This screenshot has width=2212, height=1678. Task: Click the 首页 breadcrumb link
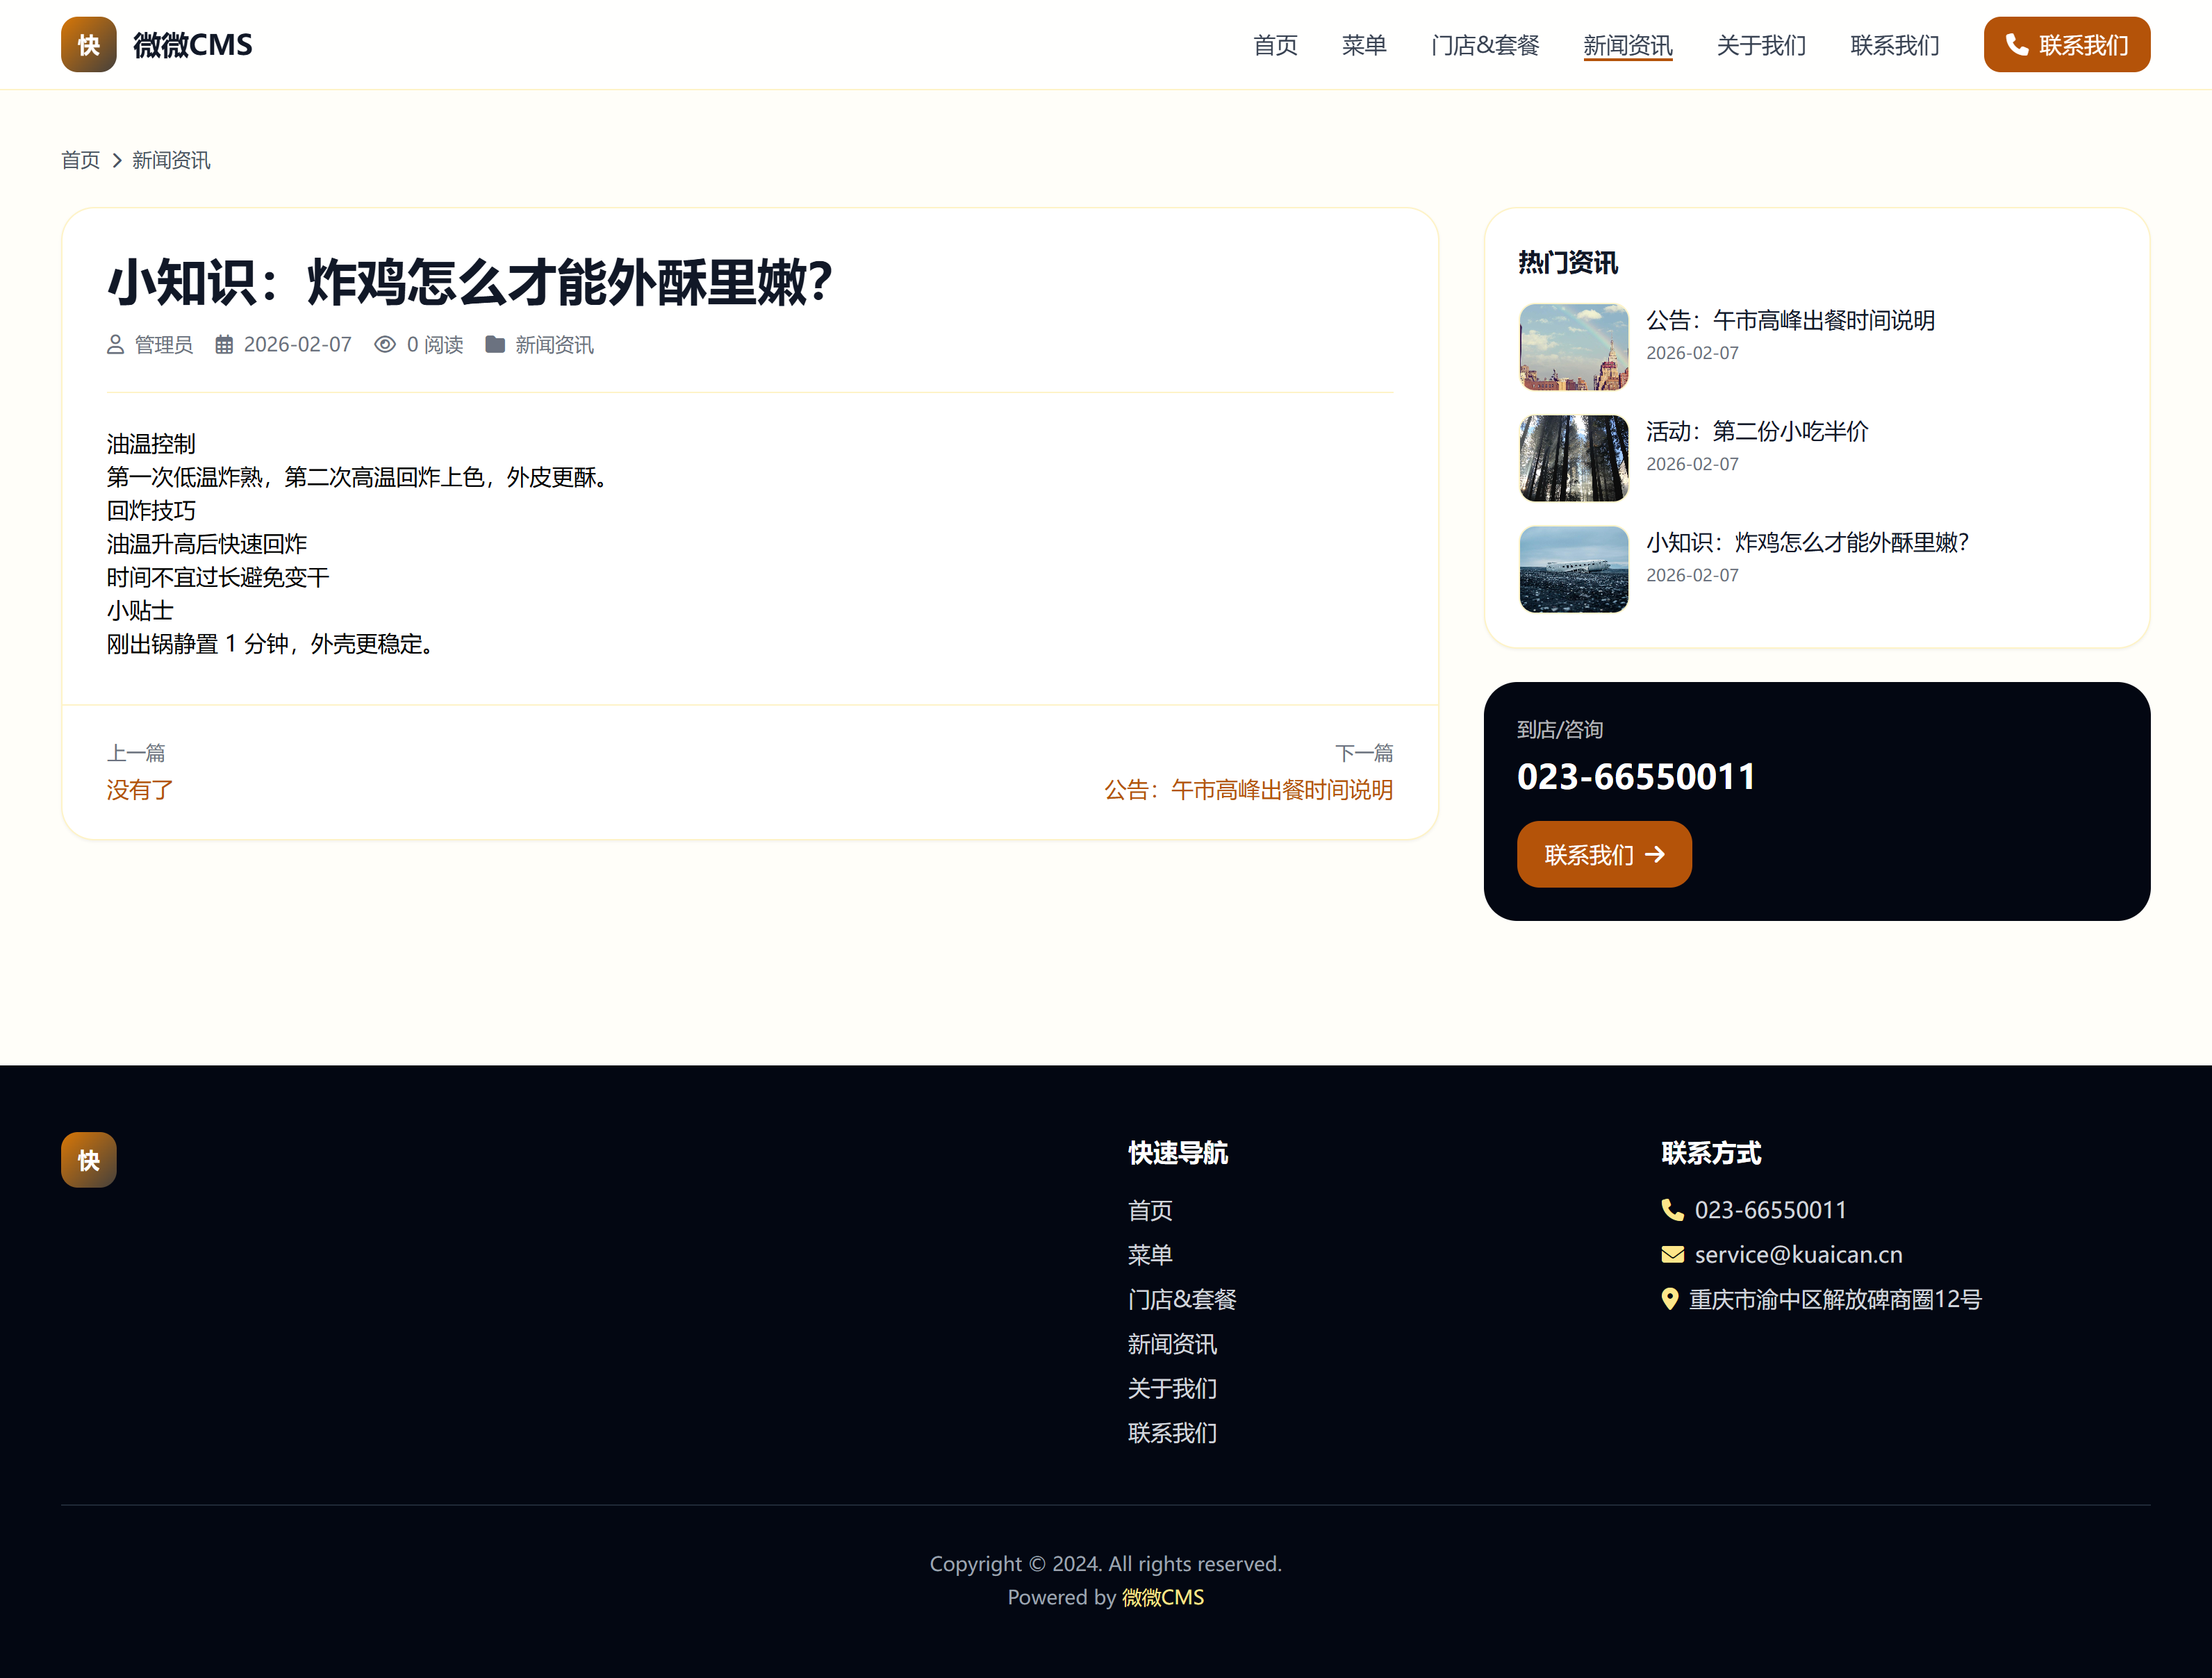coord(80,161)
